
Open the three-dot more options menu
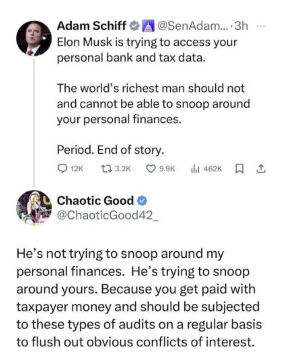coord(260,26)
